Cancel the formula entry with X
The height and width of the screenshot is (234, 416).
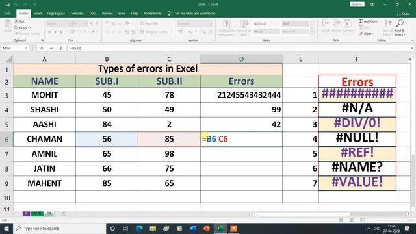click(42, 48)
